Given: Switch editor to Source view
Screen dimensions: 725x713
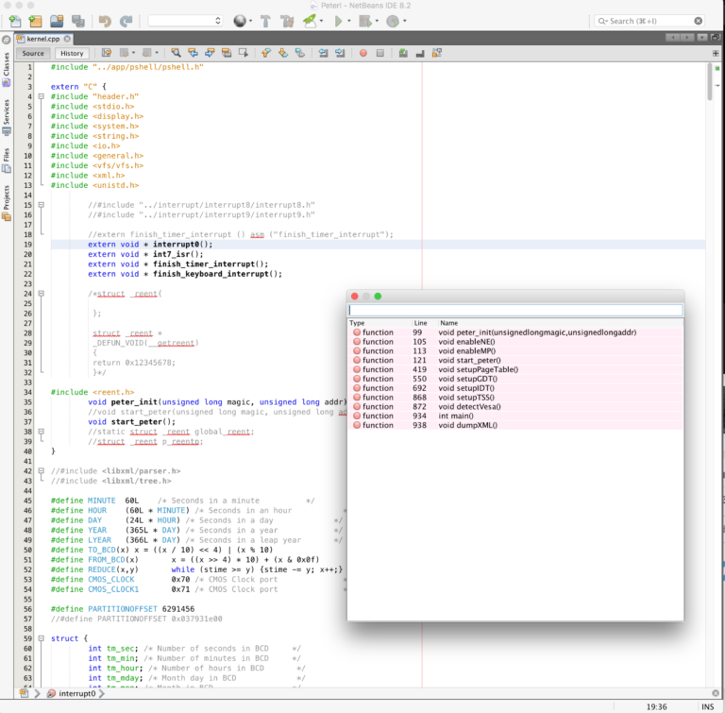Looking at the screenshot, I should click(x=33, y=53).
